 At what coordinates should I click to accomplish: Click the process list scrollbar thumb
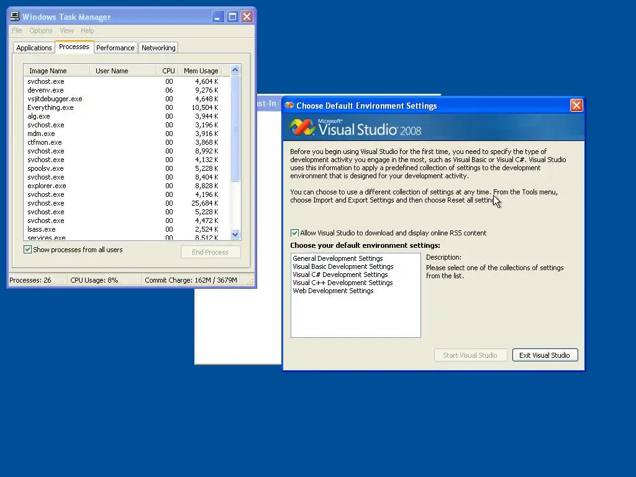235,128
